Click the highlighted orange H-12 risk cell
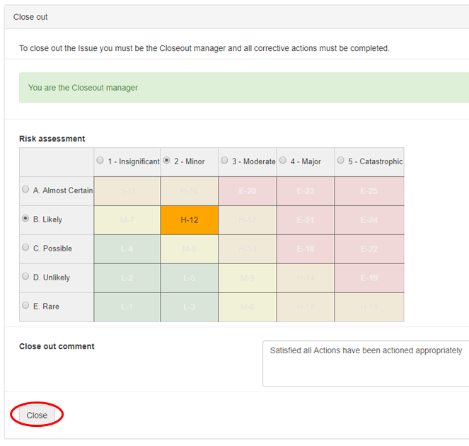The width and height of the screenshot is (469, 446). coord(189,220)
